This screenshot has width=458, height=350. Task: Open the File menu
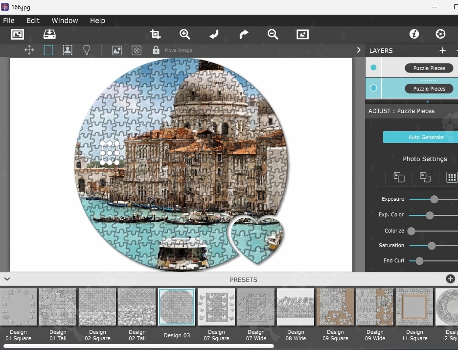point(9,21)
